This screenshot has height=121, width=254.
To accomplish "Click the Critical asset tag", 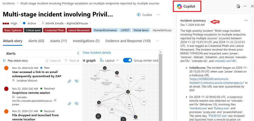I will (x=33, y=30).
